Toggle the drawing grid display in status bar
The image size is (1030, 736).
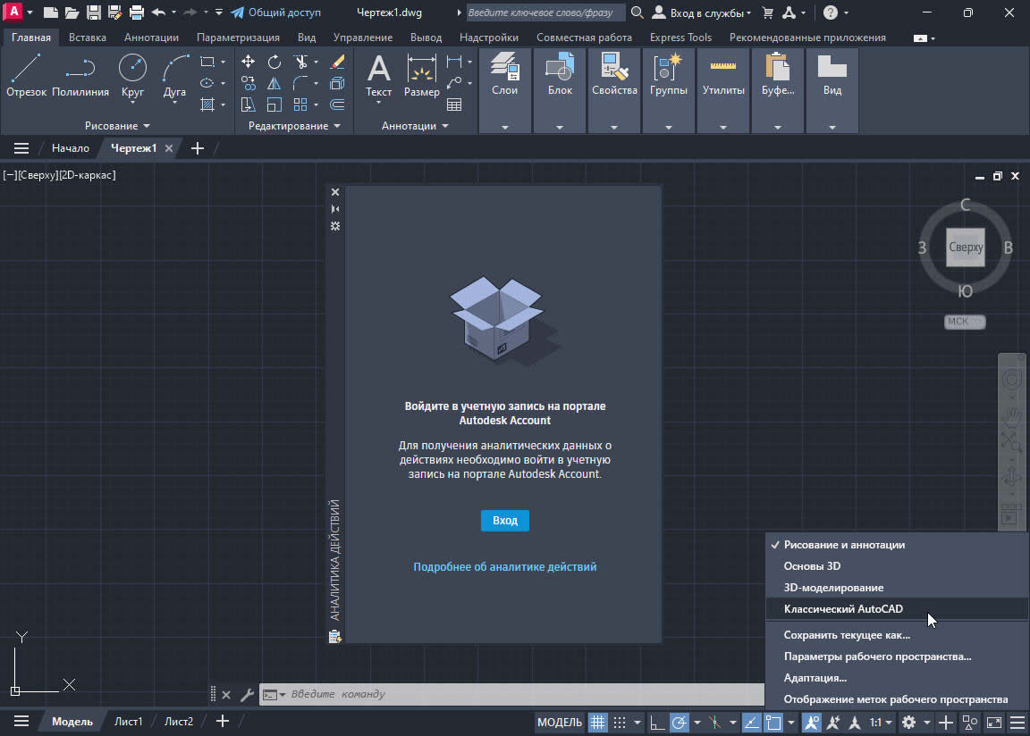click(597, 722)
